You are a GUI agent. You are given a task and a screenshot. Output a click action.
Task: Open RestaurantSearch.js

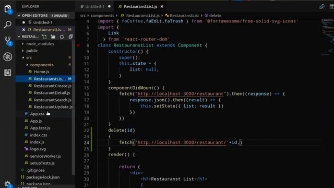(x=53, y=100)
